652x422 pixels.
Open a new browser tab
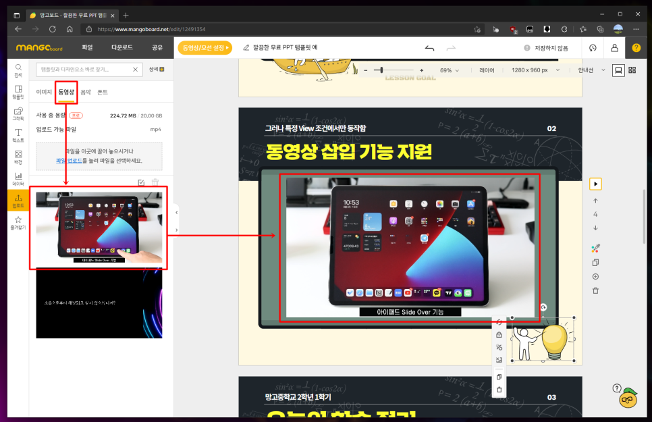(x=126, y=16)
